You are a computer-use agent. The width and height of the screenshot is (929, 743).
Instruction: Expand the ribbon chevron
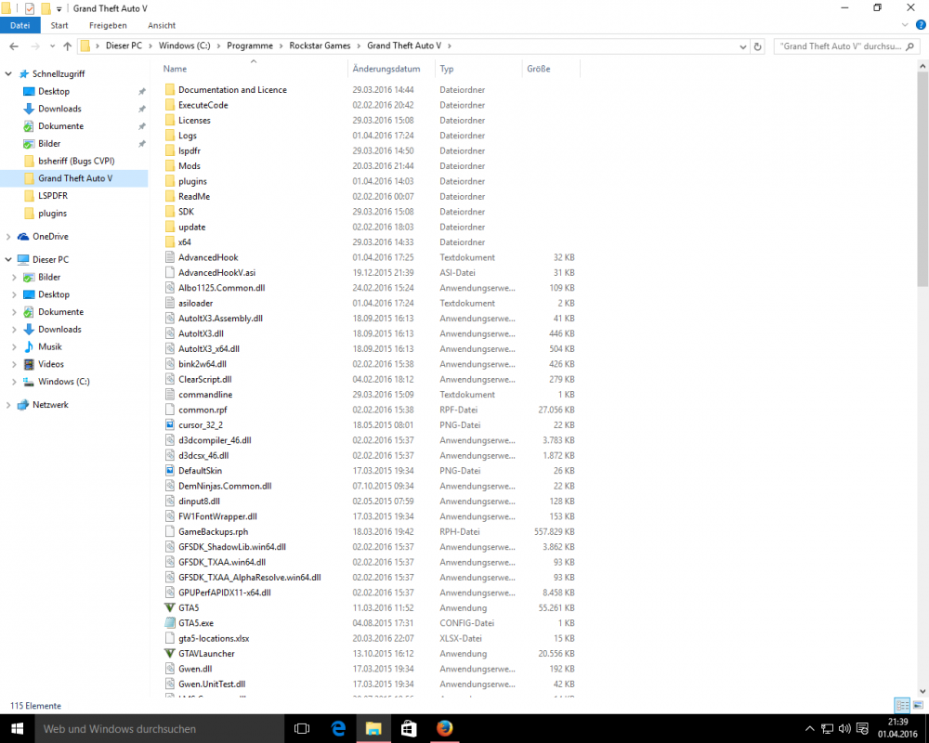click(905, 25)
